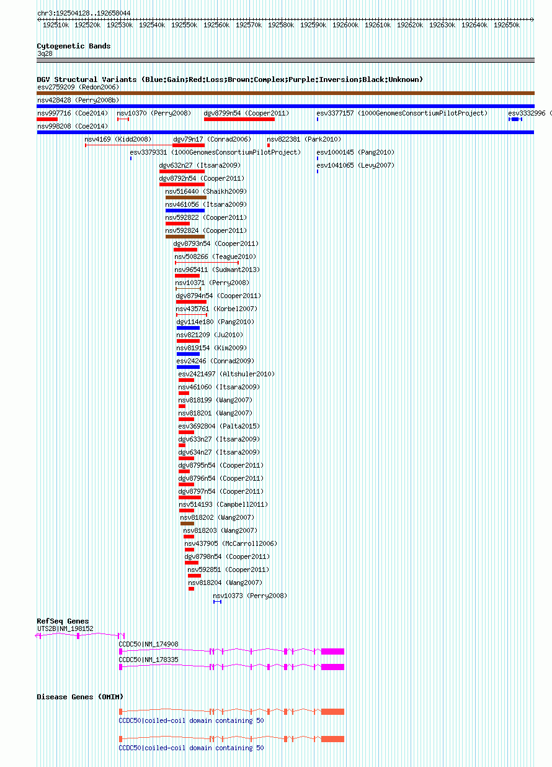Click the blue bar under nsv461056

185,211
